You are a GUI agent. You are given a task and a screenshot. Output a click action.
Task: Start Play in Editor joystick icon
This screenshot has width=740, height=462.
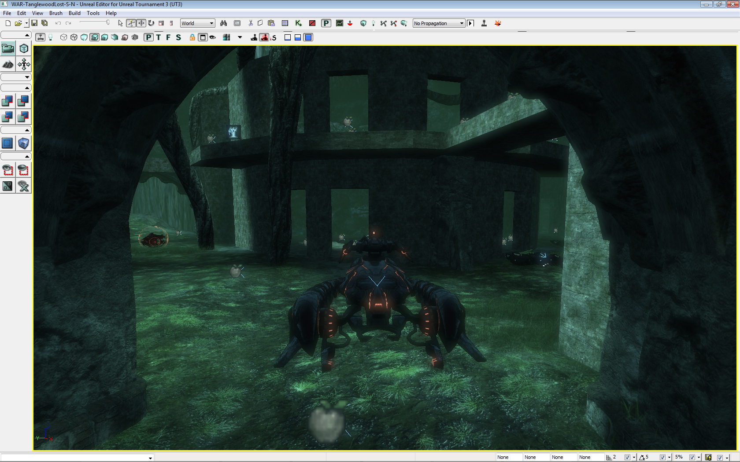(484, 23)
